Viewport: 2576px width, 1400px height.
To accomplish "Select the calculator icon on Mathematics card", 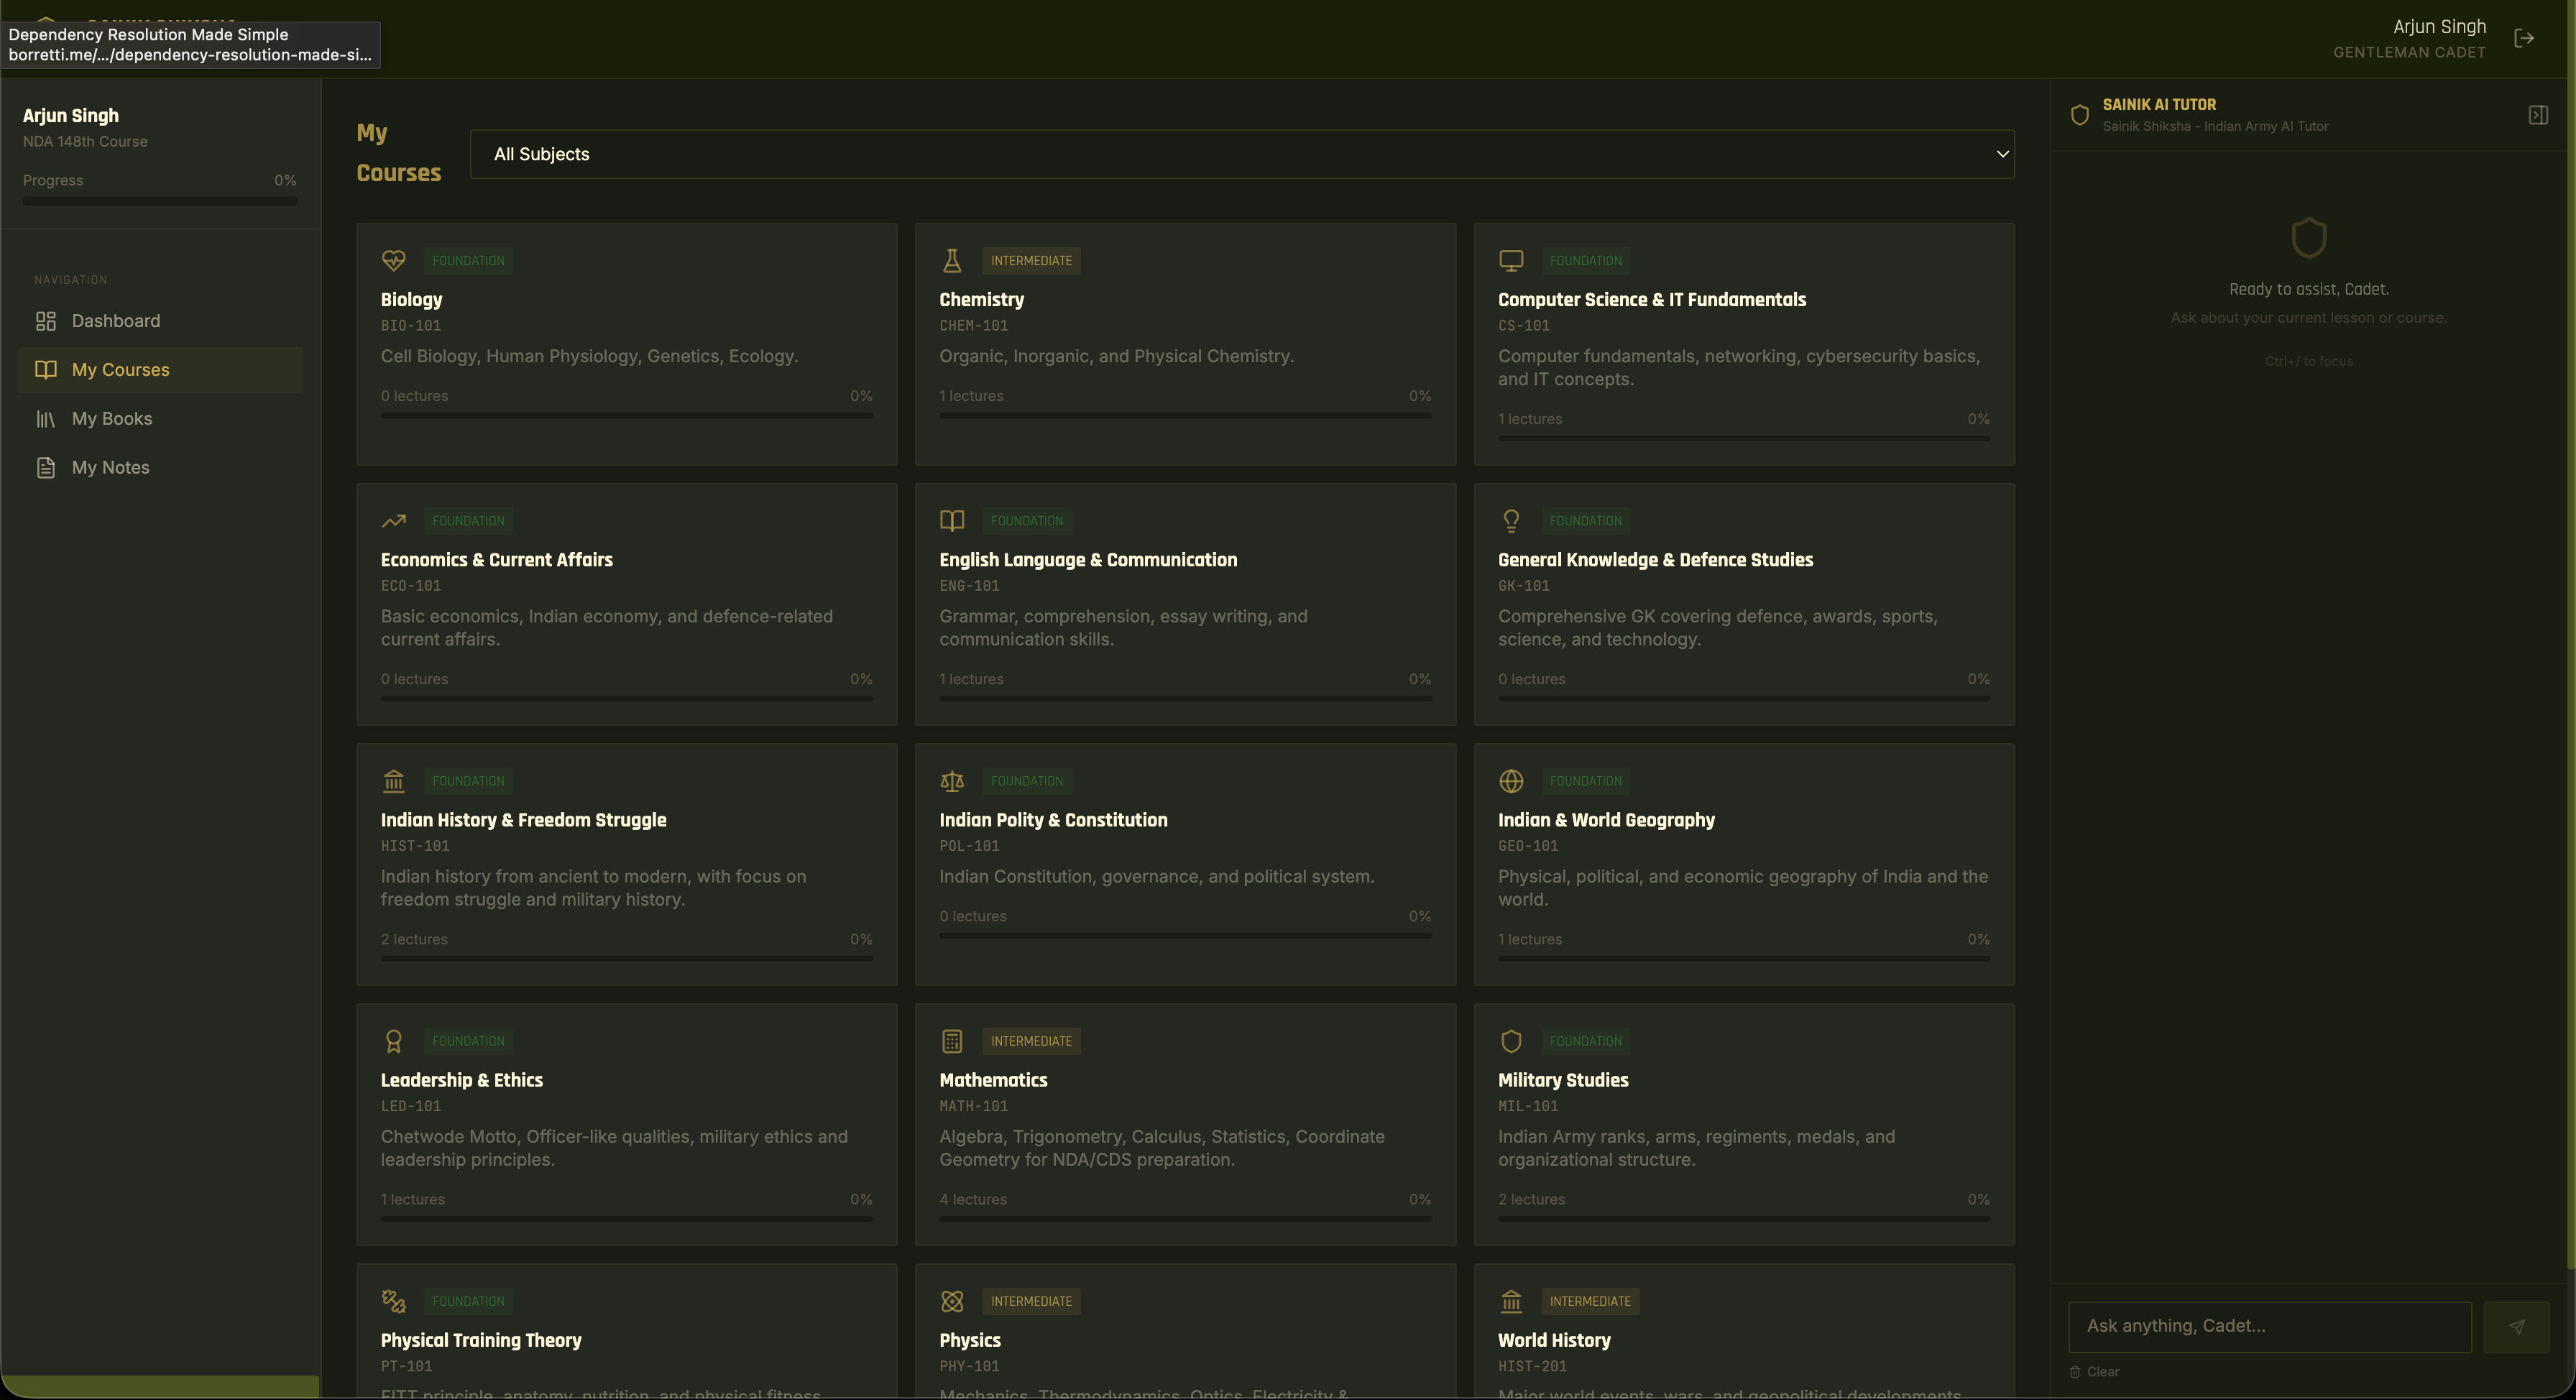I will point(952,1041).
